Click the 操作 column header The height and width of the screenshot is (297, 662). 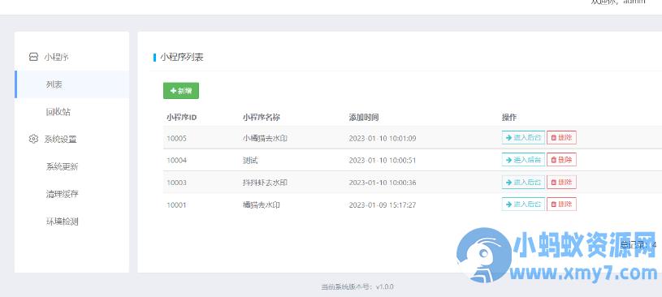508,118
